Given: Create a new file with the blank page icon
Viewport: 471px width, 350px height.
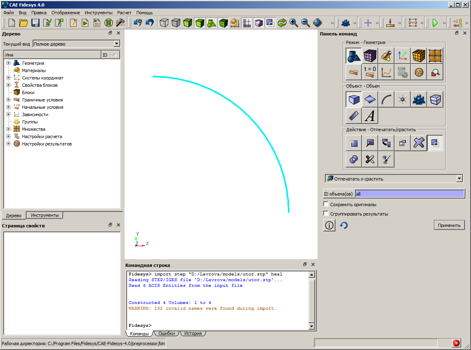Looking at the screenshot, I should coord(12,23).
